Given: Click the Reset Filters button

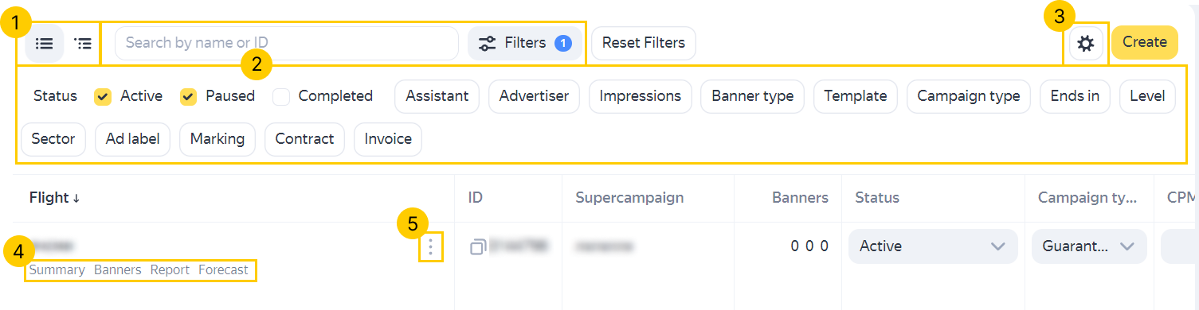Looking at the screenshot, I should point(644,43).
